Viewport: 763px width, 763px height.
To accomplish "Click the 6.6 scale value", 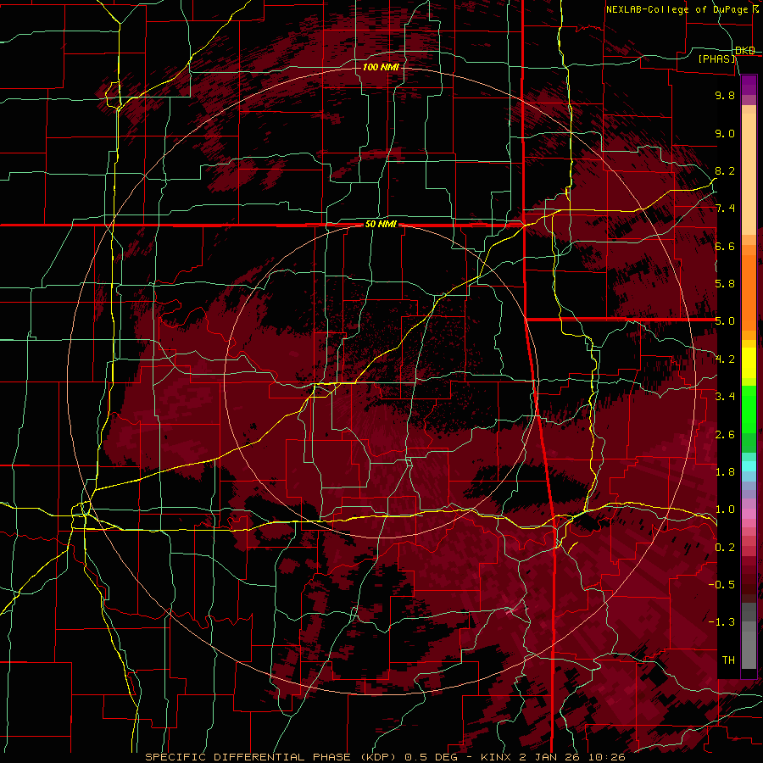I will pos(725,246).
